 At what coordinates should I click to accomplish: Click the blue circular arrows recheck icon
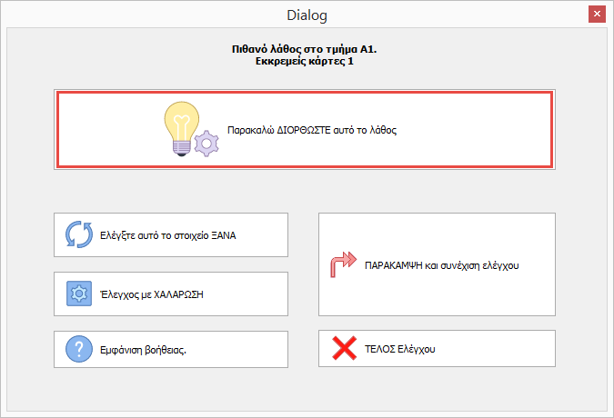coord(77,234)
